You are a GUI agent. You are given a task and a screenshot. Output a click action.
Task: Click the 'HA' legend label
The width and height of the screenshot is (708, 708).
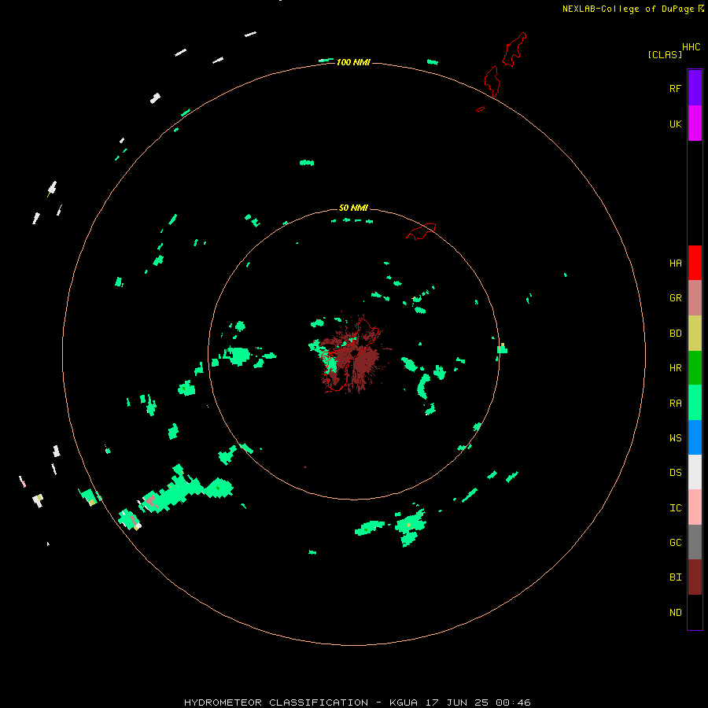point(675,264)
